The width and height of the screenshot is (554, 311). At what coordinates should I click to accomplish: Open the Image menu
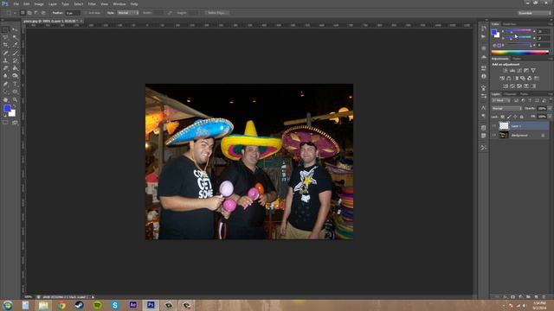[x=39, y=4]
